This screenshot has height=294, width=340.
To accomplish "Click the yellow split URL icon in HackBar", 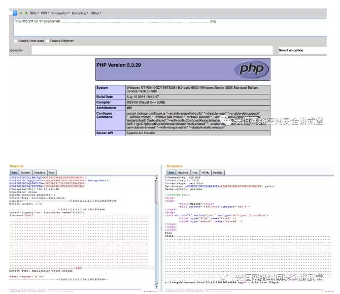I will [21, 13].
